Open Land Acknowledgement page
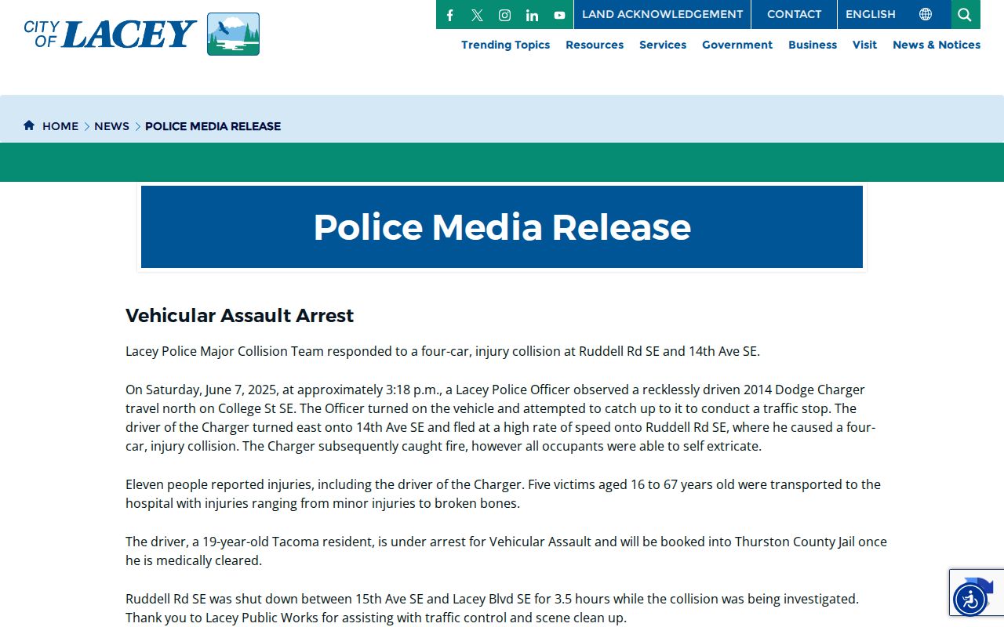The width and height of the screenshot is (1004, 627). tap(662, 14)
